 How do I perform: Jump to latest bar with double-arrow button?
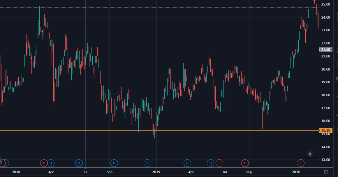(x=310, y=154)
